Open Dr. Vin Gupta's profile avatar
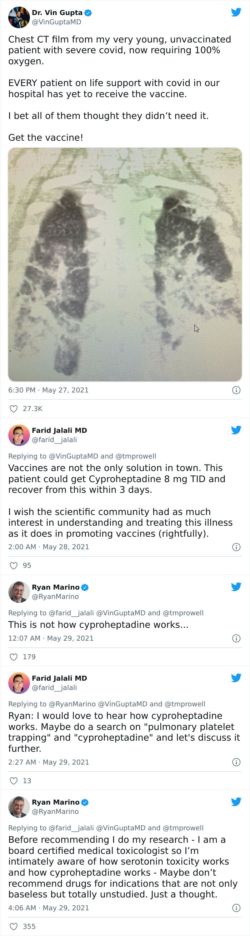This screenshot has width=250, height=936. [19, 17]
